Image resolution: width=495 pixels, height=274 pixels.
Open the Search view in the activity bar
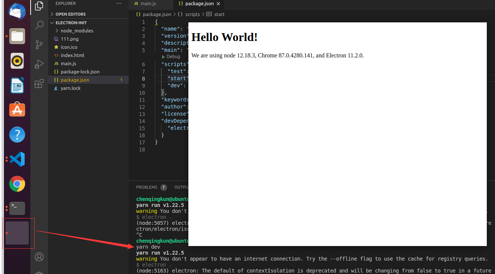coord(39,25)
